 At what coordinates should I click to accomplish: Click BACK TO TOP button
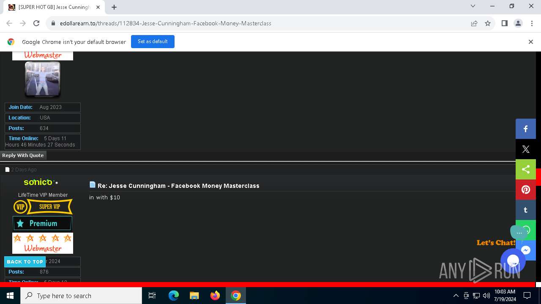point(25,262)
